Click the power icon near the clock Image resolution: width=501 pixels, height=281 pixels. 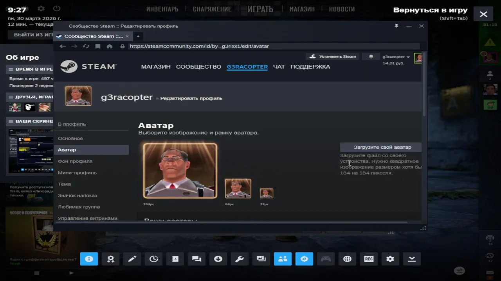[x=57, y=9]
